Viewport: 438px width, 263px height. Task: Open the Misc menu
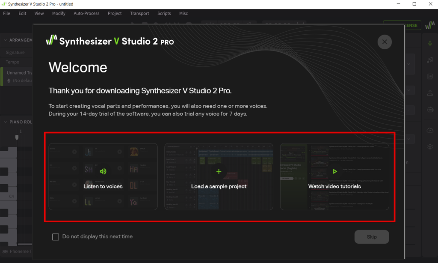click(x=183, y=13)
